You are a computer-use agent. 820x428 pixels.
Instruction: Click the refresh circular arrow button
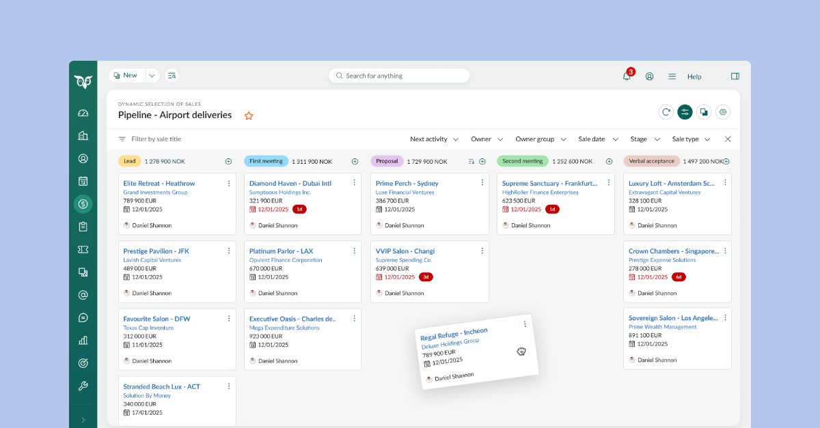coord(666,112)
